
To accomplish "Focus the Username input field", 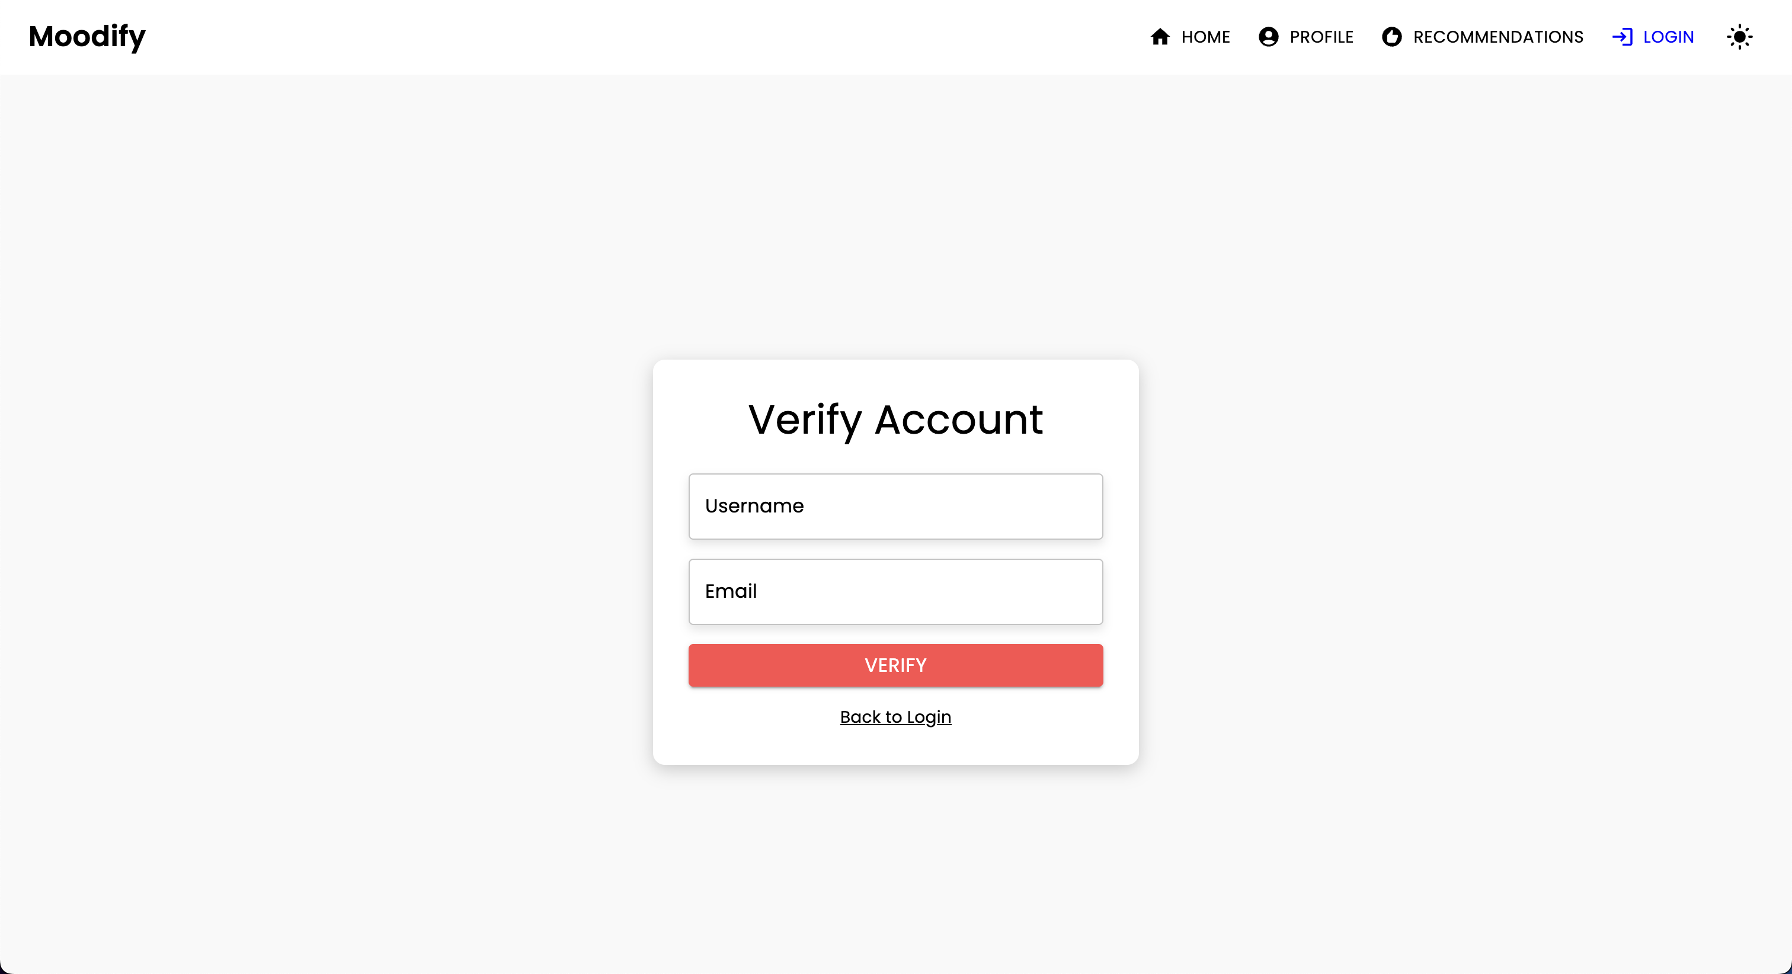I will click(895, 507).
